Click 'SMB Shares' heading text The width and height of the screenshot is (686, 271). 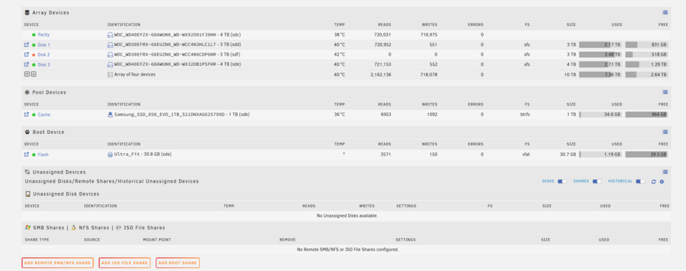49,228
